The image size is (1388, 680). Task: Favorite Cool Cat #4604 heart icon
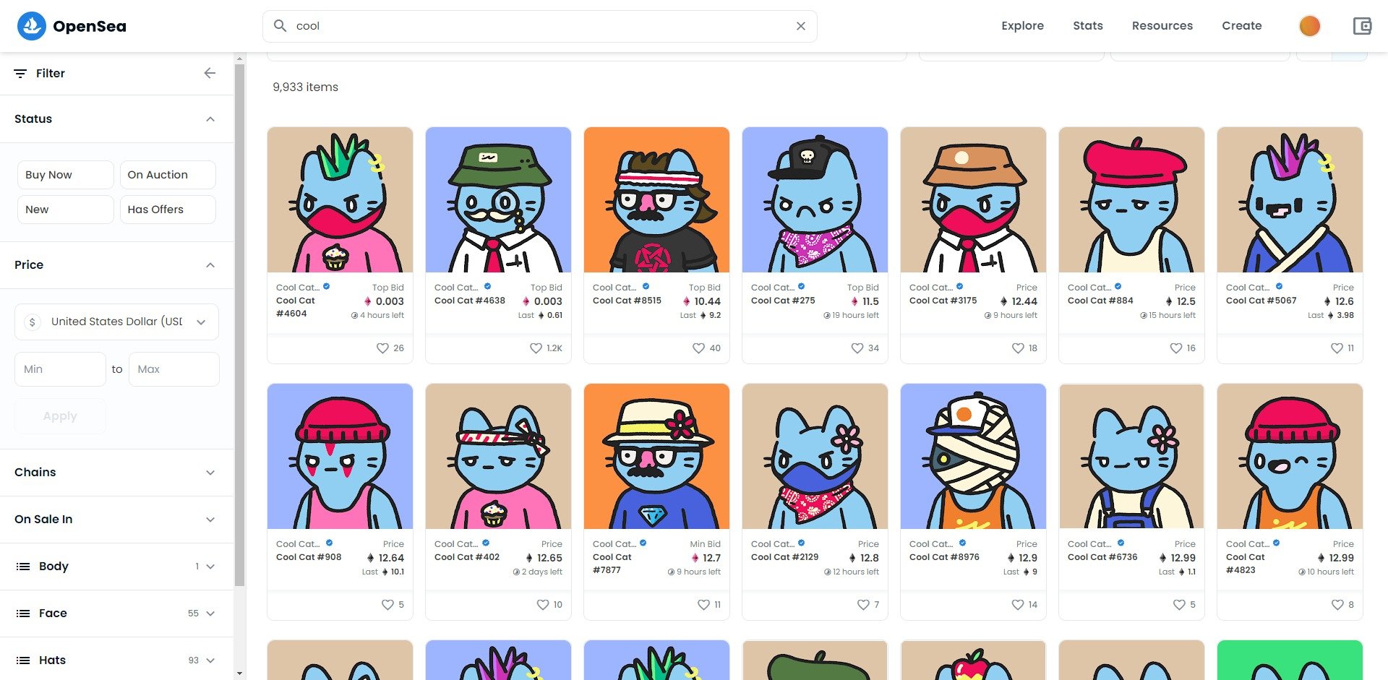click(x=382, y=348)
